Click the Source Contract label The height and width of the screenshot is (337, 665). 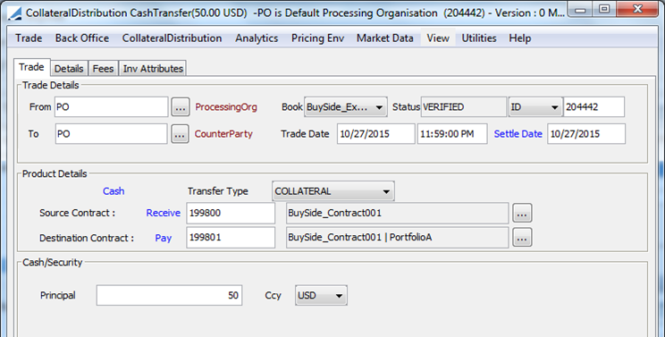pos(77,213)
